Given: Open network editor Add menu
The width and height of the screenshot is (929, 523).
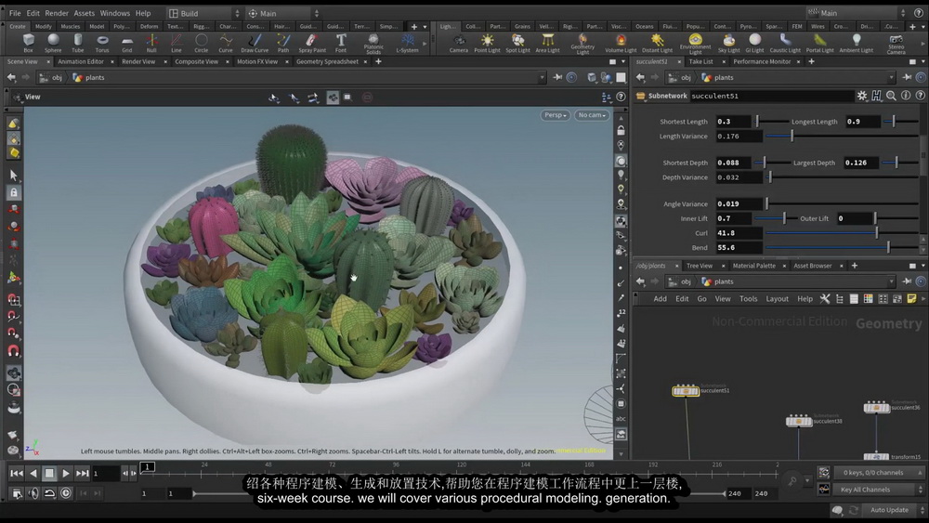Looking at the screenshot, I should pyautogui.click(x=660, y=299).
